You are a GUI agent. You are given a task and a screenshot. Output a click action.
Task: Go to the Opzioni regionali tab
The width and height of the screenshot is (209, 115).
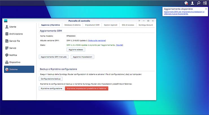click(111, 25)
